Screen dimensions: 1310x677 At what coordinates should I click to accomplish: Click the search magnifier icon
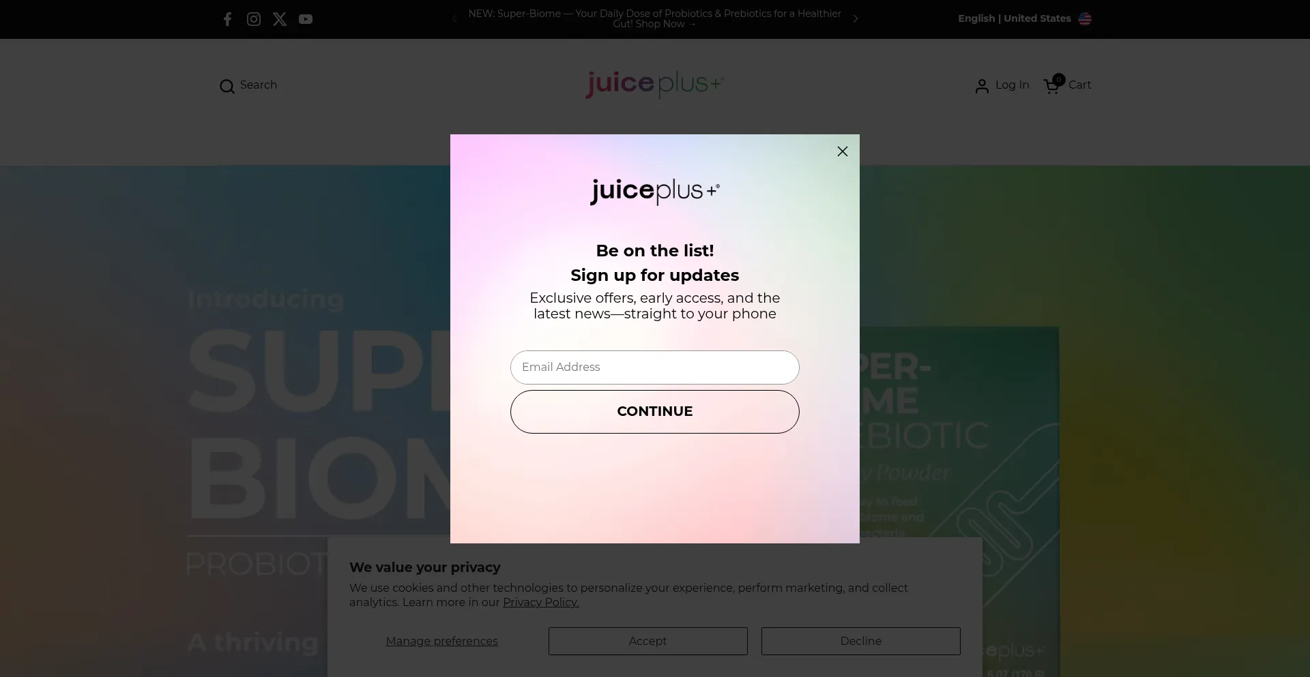pyautogui.click(x=227, y=86)
